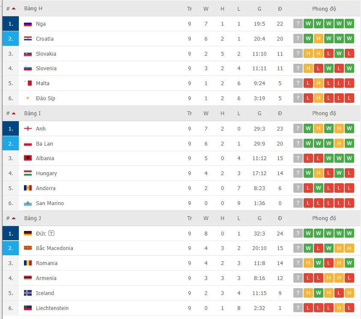Click the sort triangle in Bảng H header

pos(14,7)
